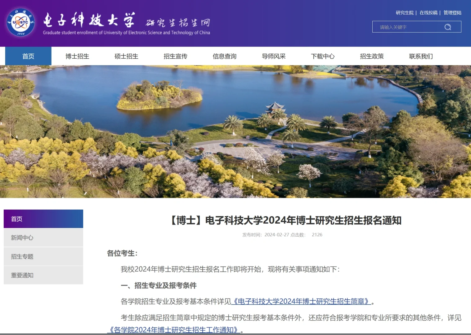The height and width of the screenshot is (335, 471).
Task: Focus the keyword search input field
Action: [417, 27]
